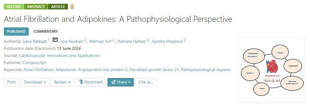Screen dimensions: 310x107
Task: Select the PUBLISHED tab
Action: (x=16, y=32)
